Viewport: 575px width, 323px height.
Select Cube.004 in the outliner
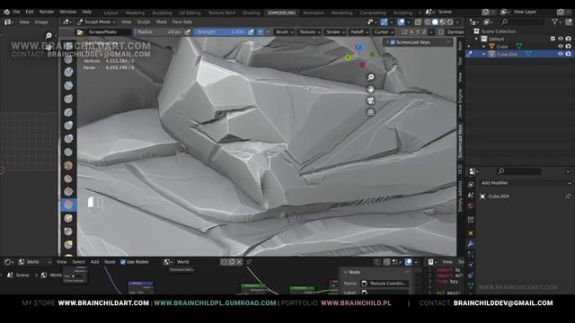click(x=507, y=54)
